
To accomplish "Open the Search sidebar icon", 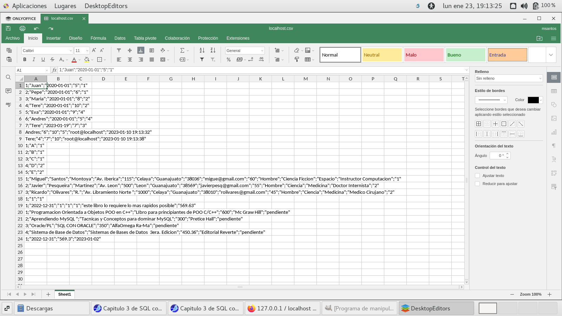I will 8,77.
